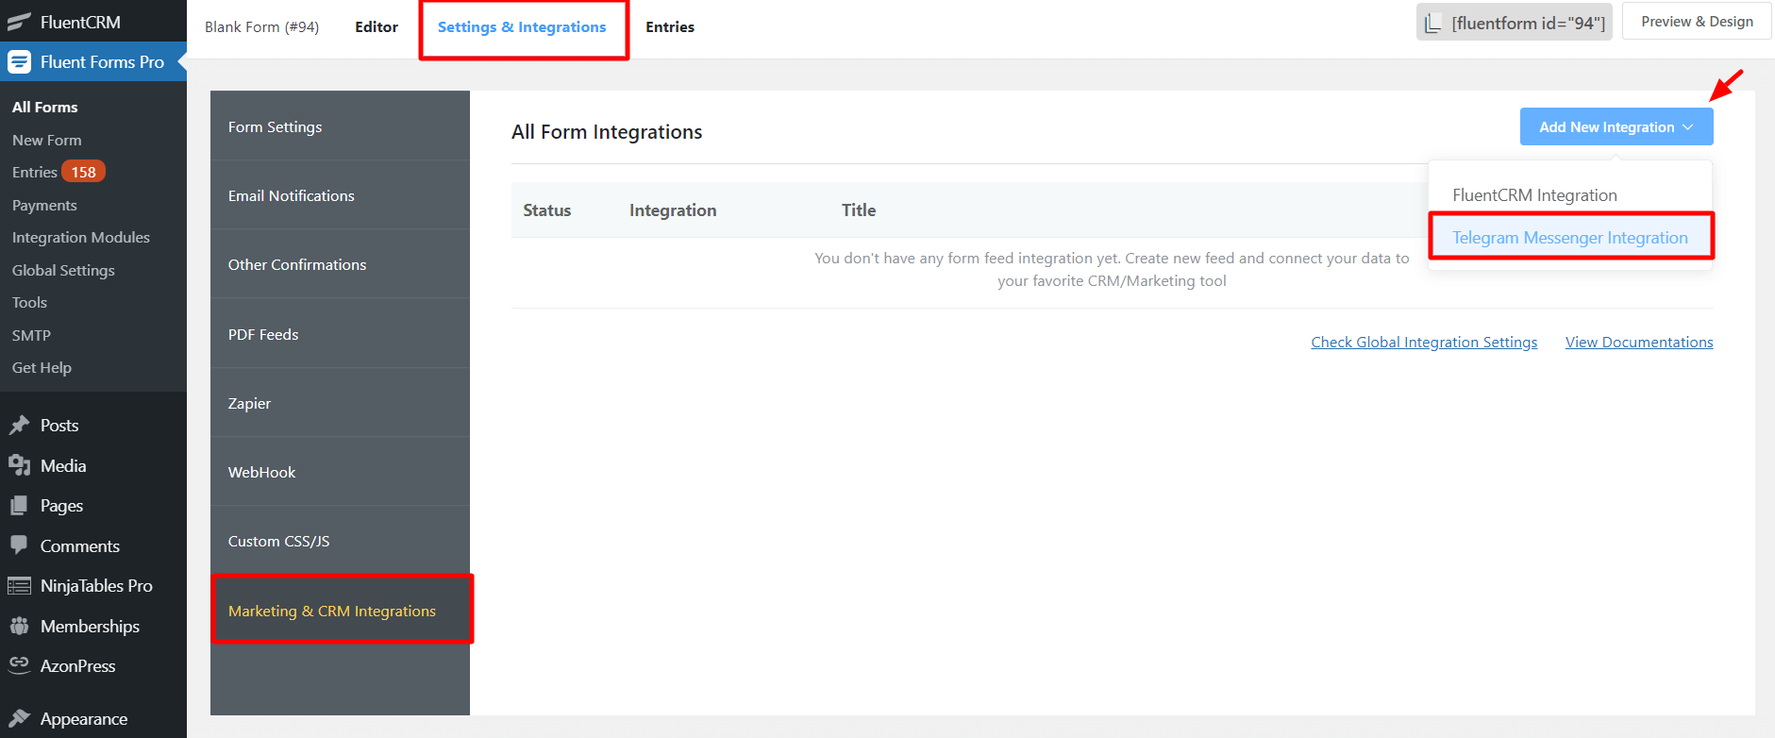Click the Integration column header
Viewport: 1775px width, 738px height.
[x=673, y=210]
